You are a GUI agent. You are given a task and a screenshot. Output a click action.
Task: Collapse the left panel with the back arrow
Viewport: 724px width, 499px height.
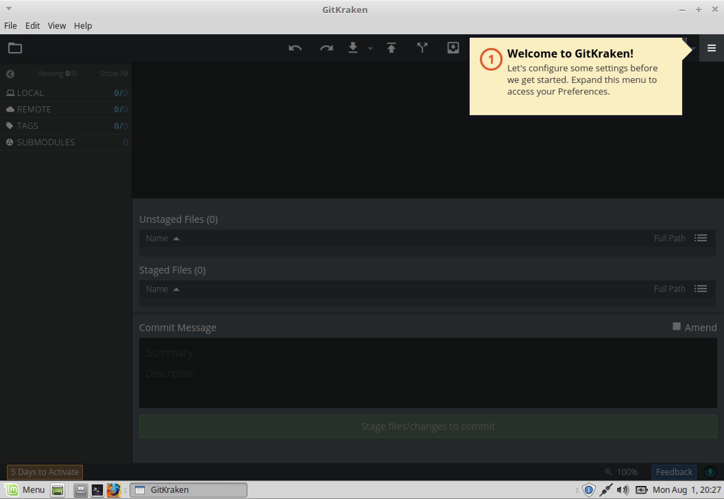click(10, 74)
